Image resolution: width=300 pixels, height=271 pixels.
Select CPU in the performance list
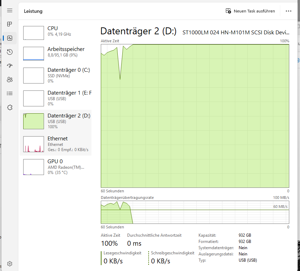(x=56, y=33)
